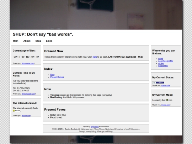
Task: Open imood.com link under My Current Mood
Action: 166,105
